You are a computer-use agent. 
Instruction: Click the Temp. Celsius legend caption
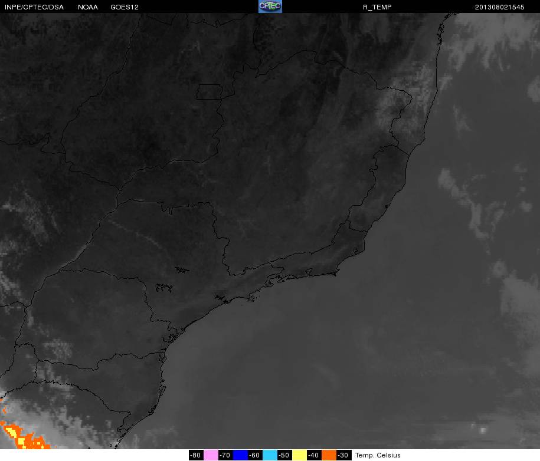(378, 455)
